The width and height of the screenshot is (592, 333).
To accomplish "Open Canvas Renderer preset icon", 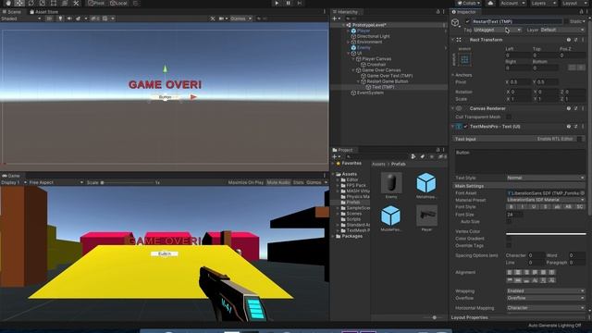I will tap(575, 108).
